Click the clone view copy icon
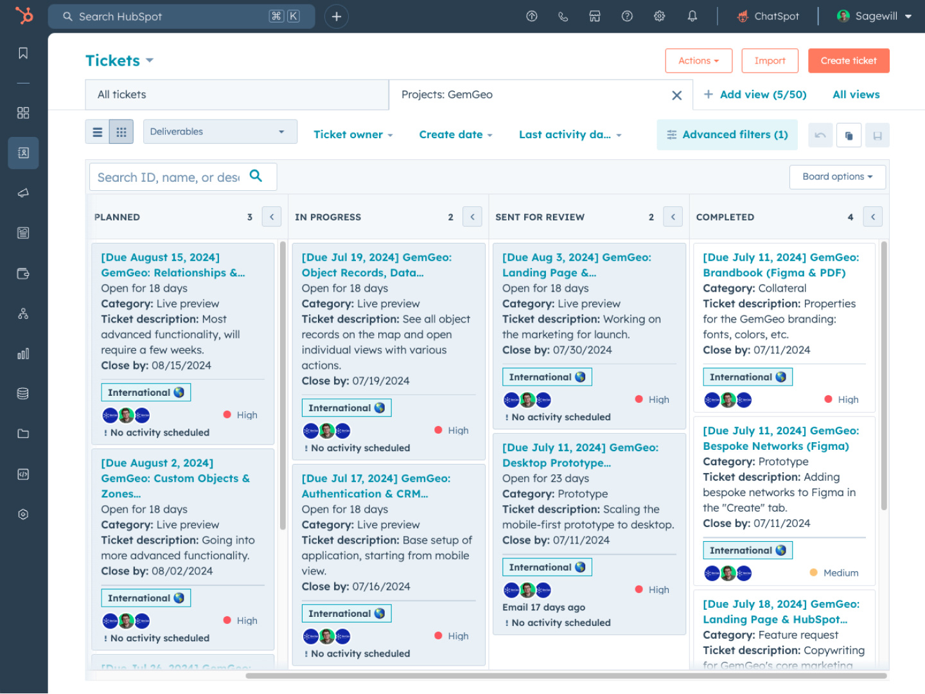The width and height of the screenshot is (925, 694). click(x=849, y=136)
